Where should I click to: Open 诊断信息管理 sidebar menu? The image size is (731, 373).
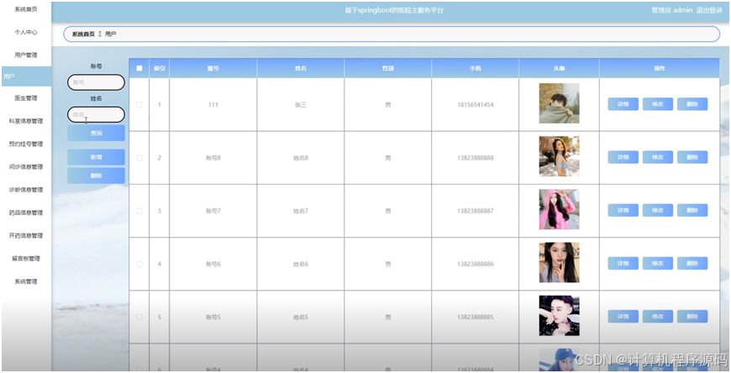(x=26, y=189)
